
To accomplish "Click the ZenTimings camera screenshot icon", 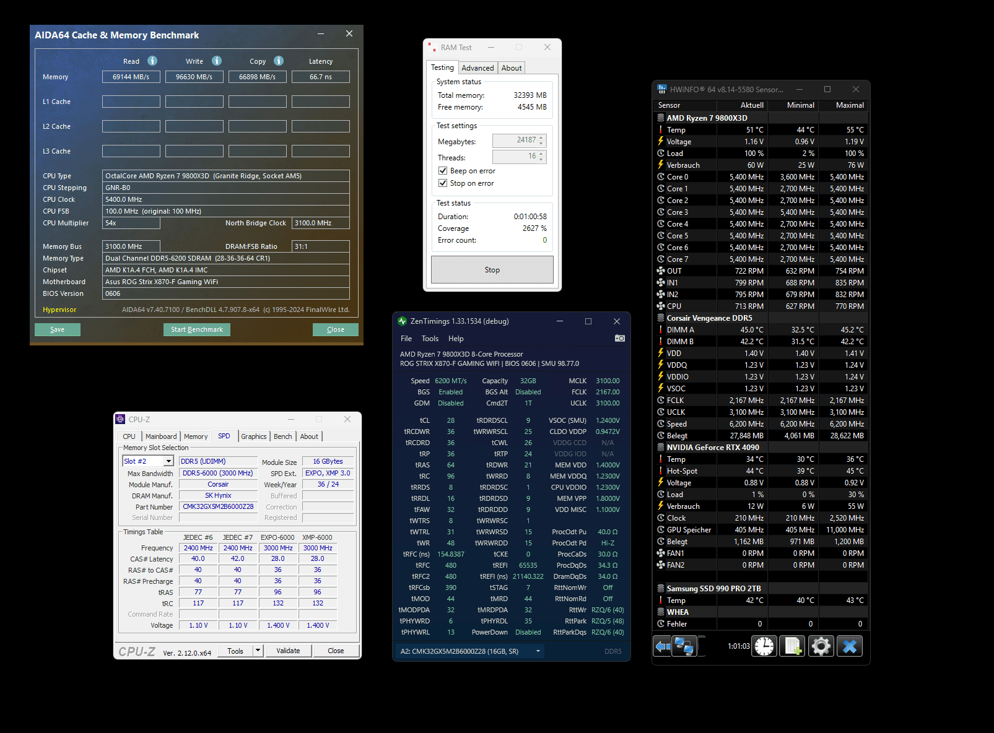I will click(619, 338).
